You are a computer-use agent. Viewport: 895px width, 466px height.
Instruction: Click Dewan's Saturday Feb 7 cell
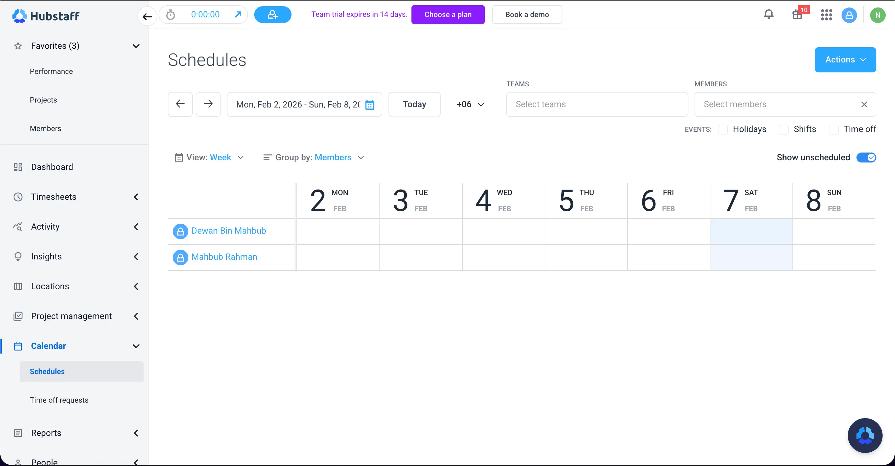click(x=751, y=232)
